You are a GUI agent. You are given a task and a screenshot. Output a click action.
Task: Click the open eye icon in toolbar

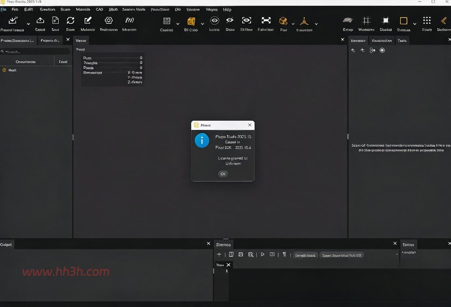click(214, 20)
